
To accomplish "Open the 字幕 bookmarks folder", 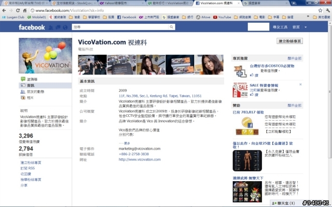I will [274, 17].
